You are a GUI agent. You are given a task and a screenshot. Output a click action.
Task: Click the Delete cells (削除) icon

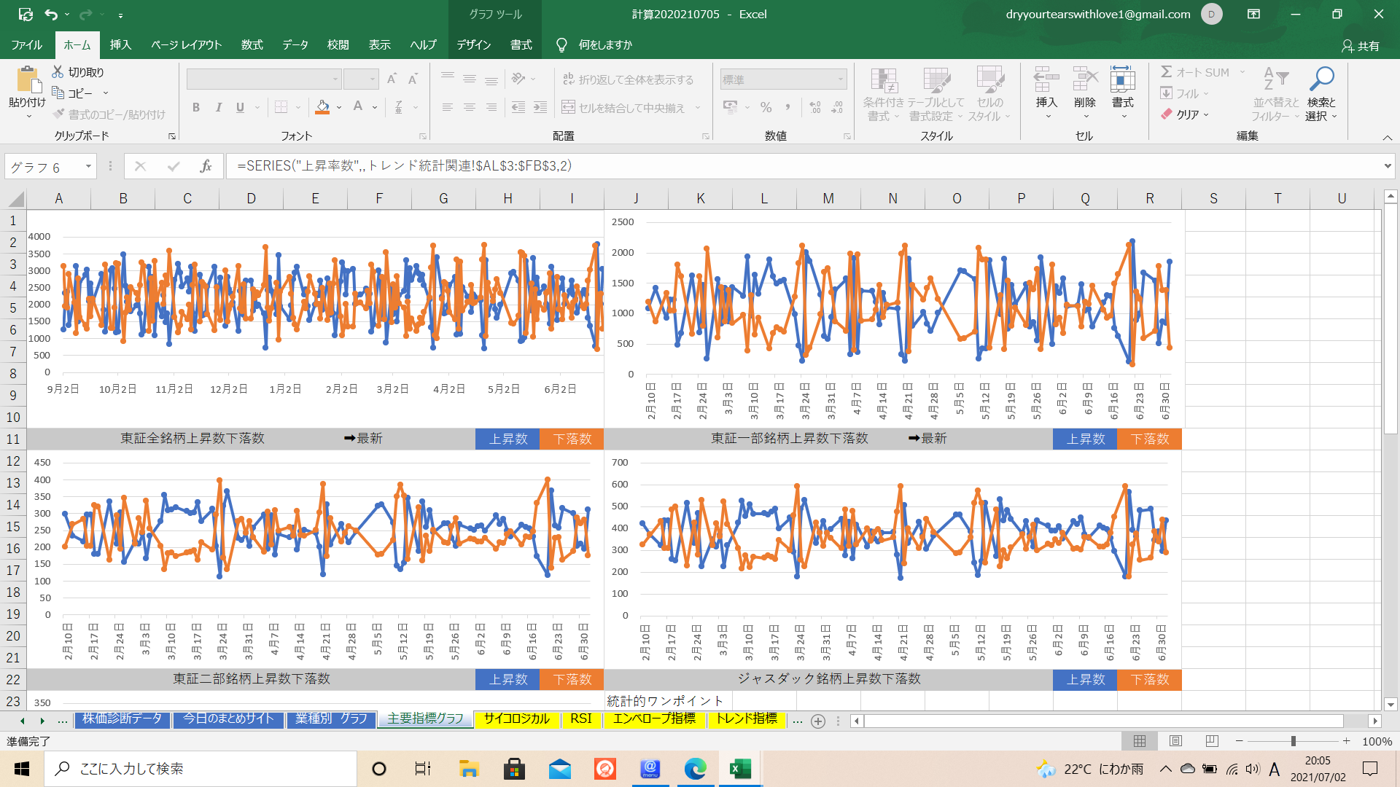tap(1084, 80)
